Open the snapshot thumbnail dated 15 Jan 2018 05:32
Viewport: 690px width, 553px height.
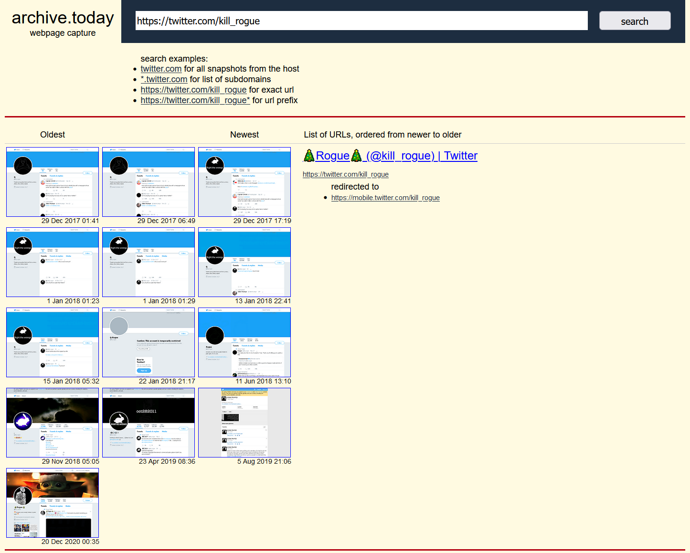coord(53,342)
